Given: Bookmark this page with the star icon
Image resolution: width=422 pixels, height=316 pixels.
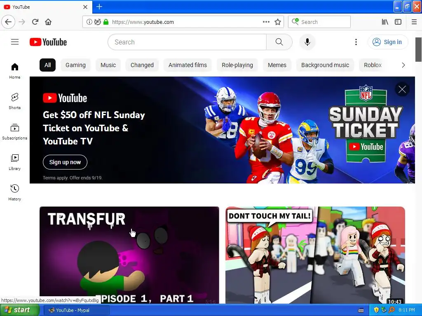Looking at the screenshot, I should 278,22.
